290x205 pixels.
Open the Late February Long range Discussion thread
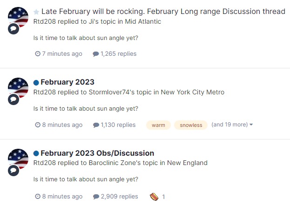163,12
